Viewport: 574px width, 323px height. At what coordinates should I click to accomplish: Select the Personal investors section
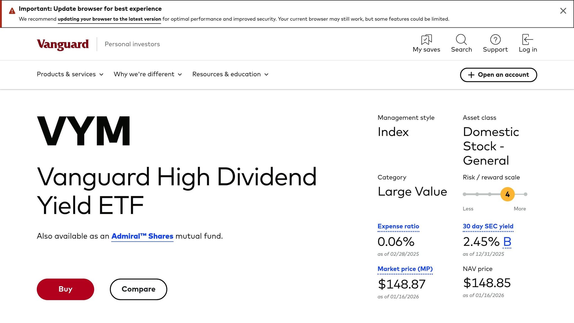[132, 44]
